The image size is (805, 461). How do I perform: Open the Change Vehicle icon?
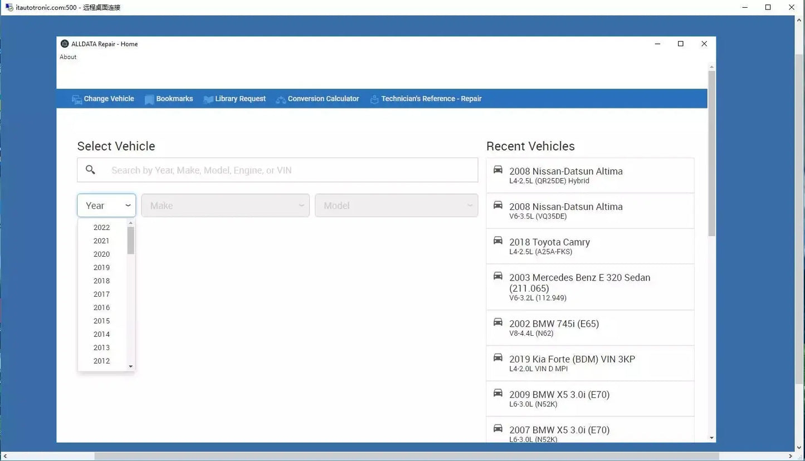[x=77, y=99]
